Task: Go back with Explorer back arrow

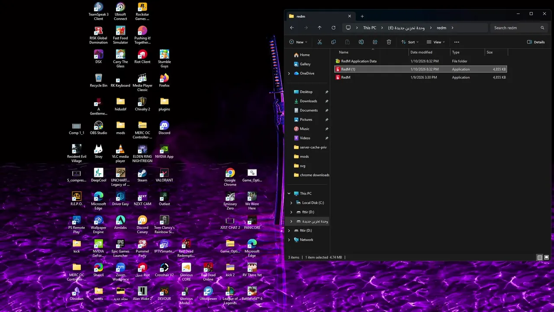Action: point(292,28)
